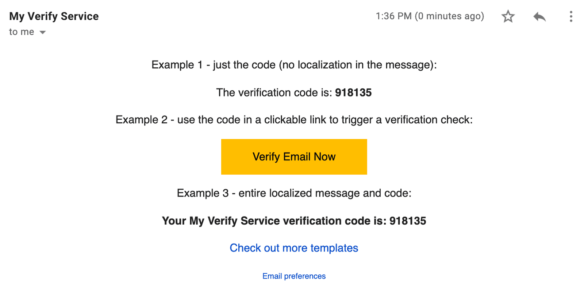
Task: Select the verification code 918135 in Example 1
Action: coord(353,92)
